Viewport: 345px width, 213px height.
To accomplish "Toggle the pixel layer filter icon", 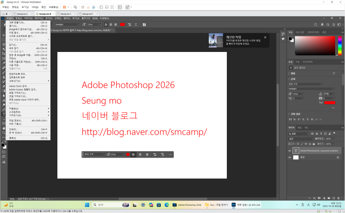I will click(x=312, y=134).
